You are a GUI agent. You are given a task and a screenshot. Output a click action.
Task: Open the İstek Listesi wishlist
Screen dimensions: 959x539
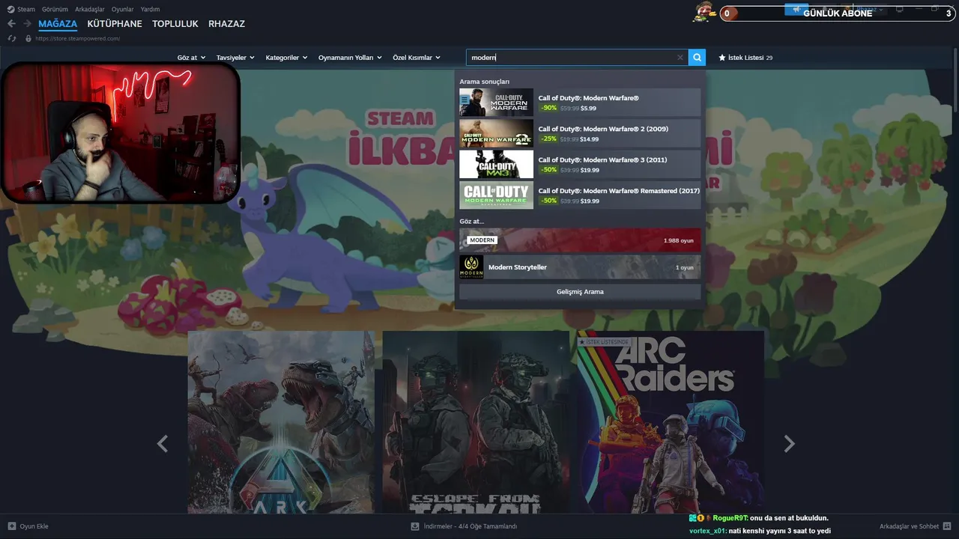pos(745,58)
